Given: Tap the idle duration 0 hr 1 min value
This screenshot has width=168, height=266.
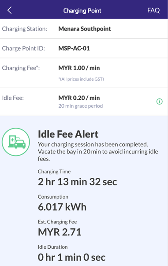Looking at the screenshot, I should [71, 257].
